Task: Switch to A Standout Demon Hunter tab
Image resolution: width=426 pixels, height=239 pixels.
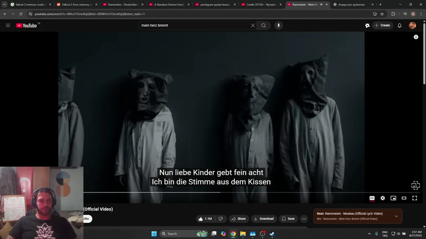Action: click(169, 5)
